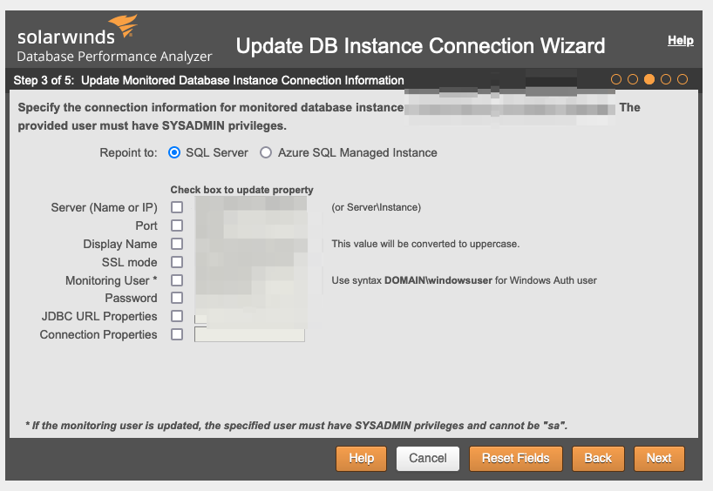The width and height of the screenshot is (713, 491).
Task: Click the SolarWinds logo icon
Action: (123, 25)
